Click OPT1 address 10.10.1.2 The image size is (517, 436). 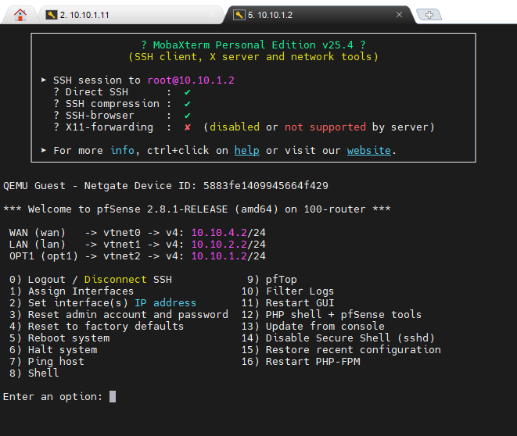click(x=219, y=256)
